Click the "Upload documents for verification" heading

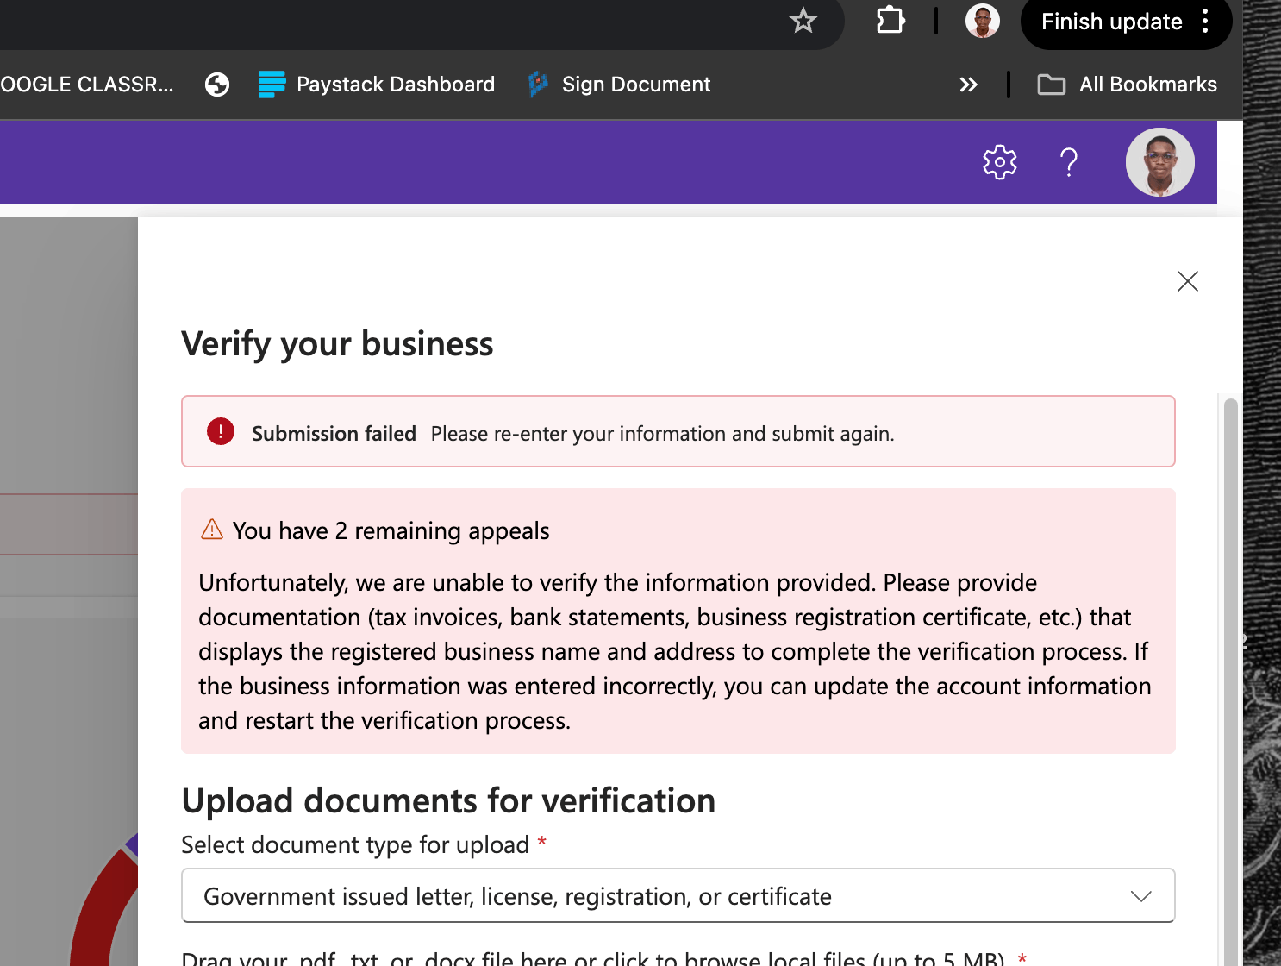click(448, 801)
